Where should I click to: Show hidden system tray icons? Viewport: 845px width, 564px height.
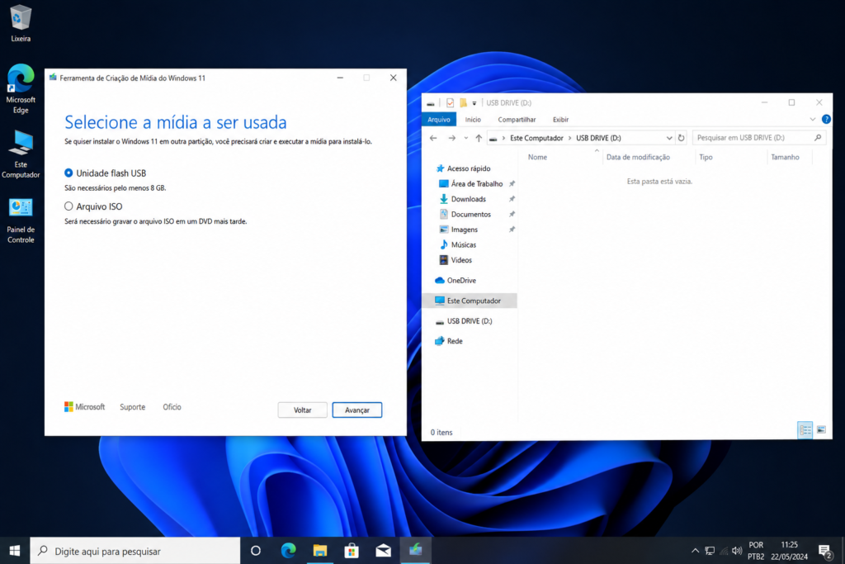point(695,551)
